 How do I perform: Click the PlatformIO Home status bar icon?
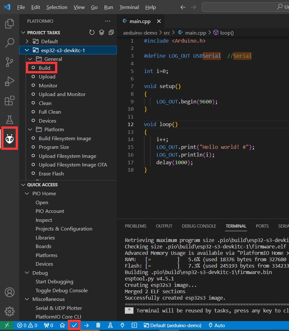coord(62,325)
